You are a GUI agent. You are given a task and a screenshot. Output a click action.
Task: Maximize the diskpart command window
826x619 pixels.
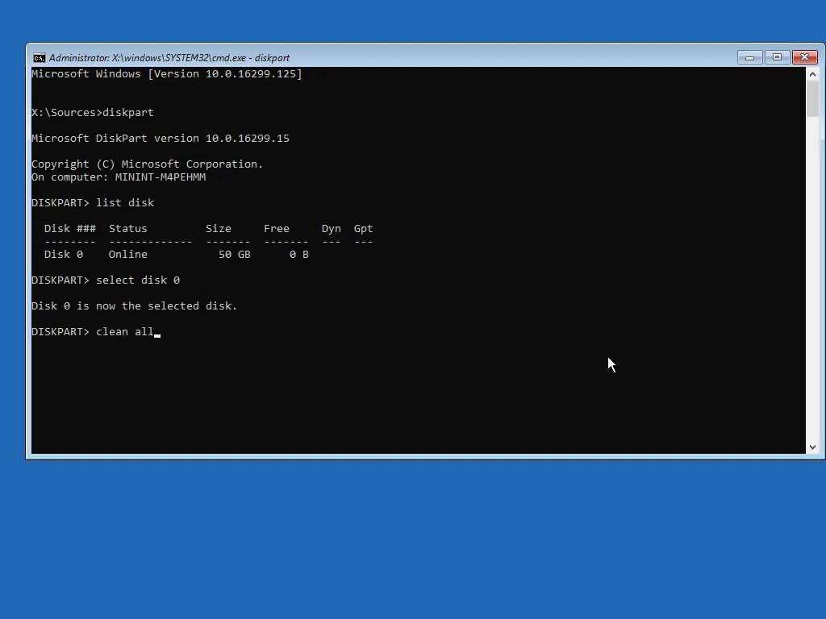[777, 57]
